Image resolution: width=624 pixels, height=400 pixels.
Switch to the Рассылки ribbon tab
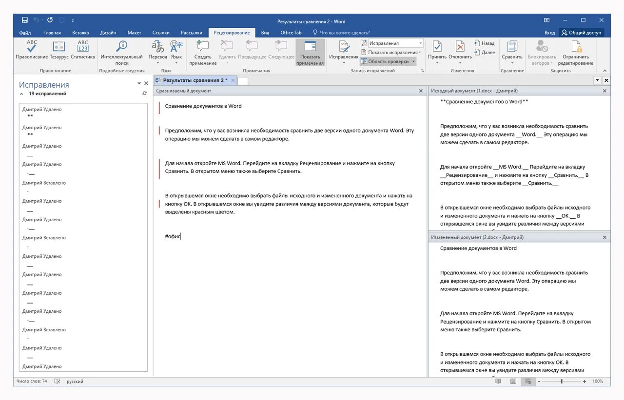(192, 33)
